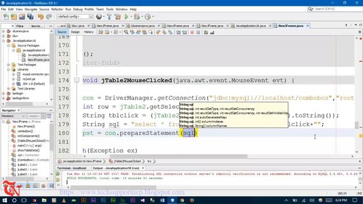Switch to the Source view
Image resolution: width=363 pixels, height=204 pixels.
62,32
